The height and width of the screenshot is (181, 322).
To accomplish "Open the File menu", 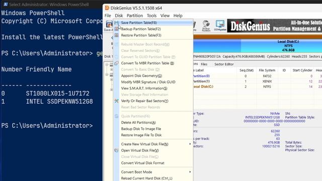I will (x=108, y=16).
